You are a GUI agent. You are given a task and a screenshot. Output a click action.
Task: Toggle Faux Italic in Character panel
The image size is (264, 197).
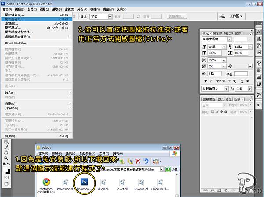click(x=211, y=81)
